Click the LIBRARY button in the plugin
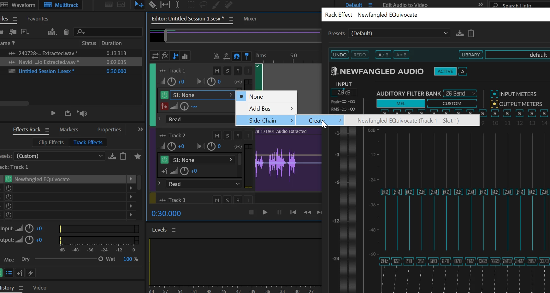The height and width of the screenshot is (293, 550). click(470, 55)
